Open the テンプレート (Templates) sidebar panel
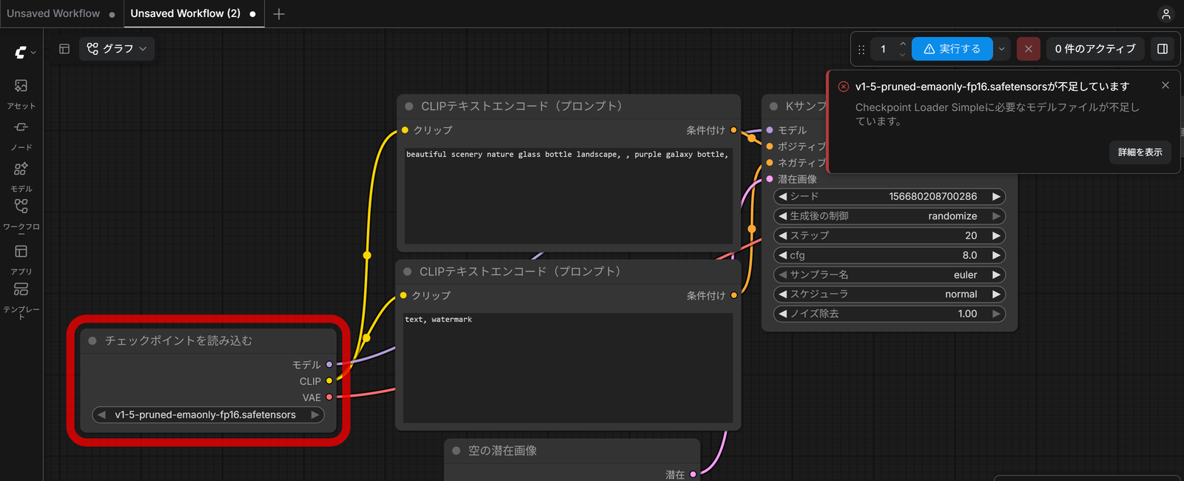The image size is (1184, 481). pyautogui.click(x=21, y=300)
